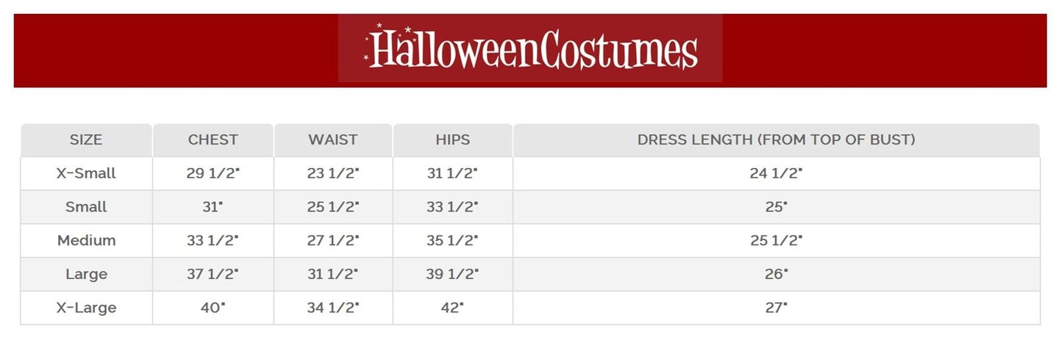
Task: Select the CHEST column header
Action: tap(213, 139)
